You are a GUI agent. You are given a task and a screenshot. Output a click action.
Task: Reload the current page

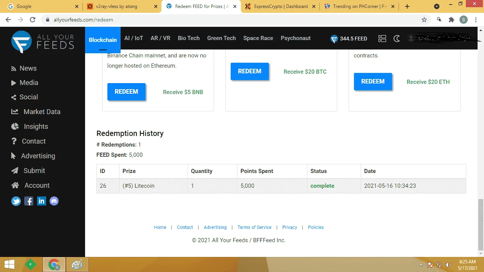33,20
